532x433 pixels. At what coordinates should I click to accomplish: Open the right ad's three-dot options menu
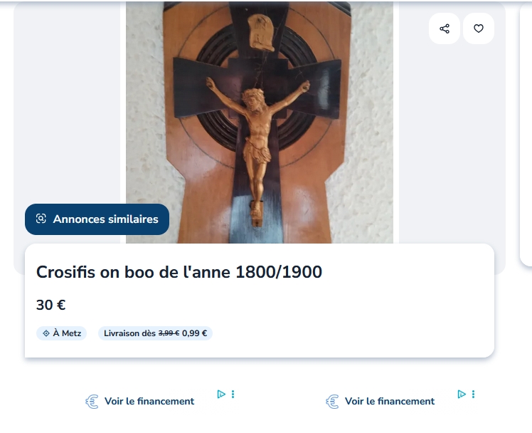(473, 394)
